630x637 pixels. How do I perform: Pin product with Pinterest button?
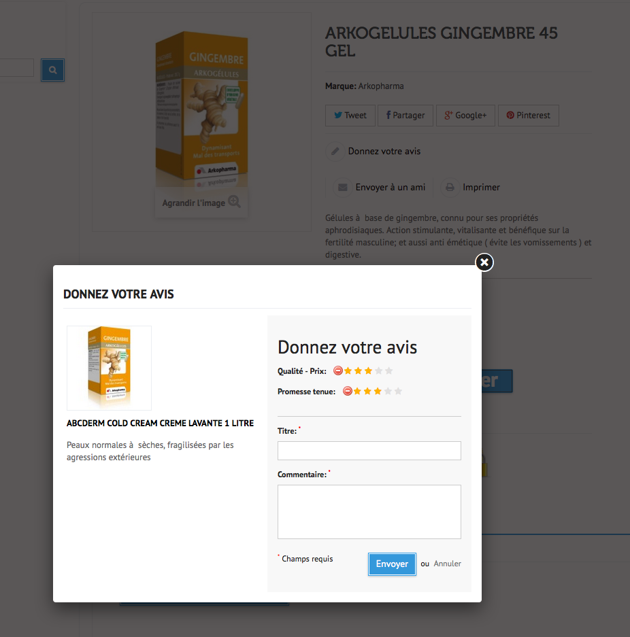point(529,116)
